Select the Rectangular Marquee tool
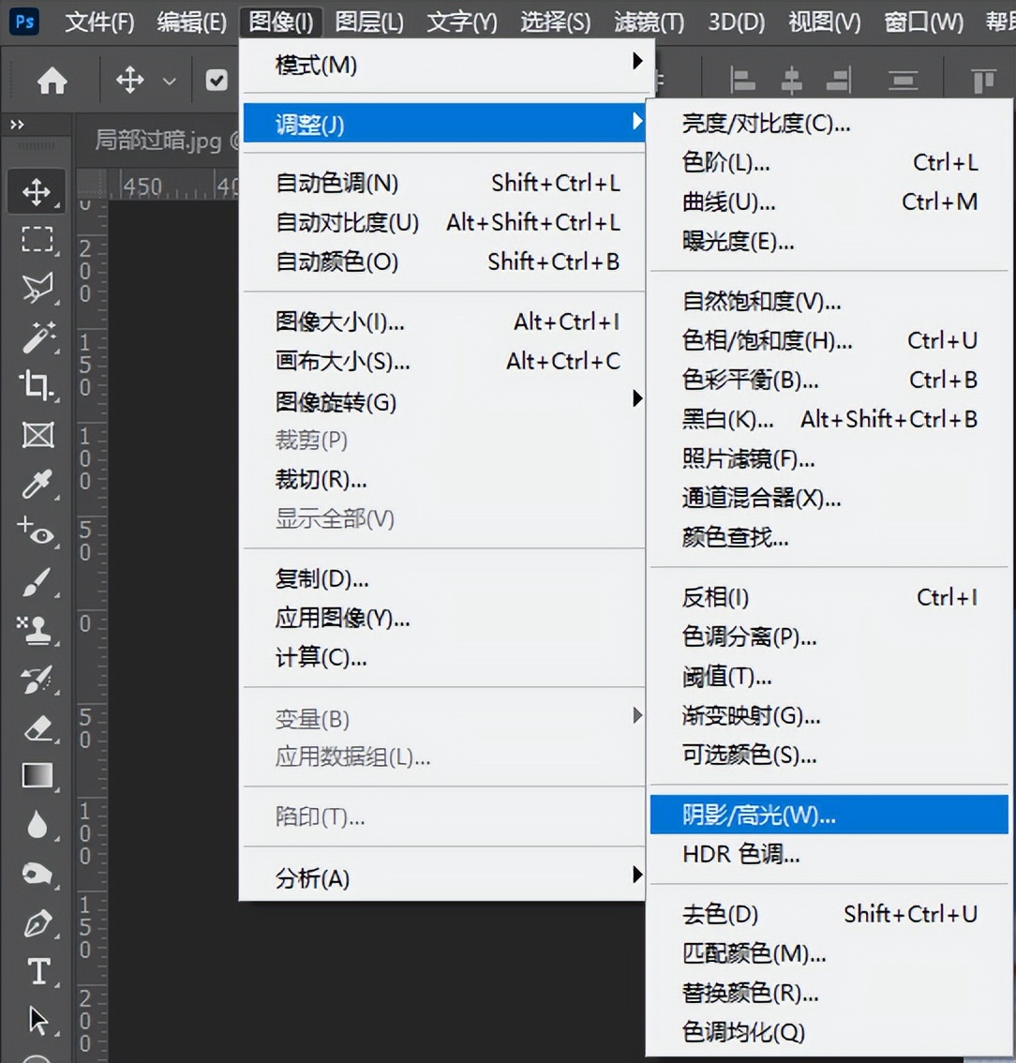1016x1063 pixels. coord(37,240)
